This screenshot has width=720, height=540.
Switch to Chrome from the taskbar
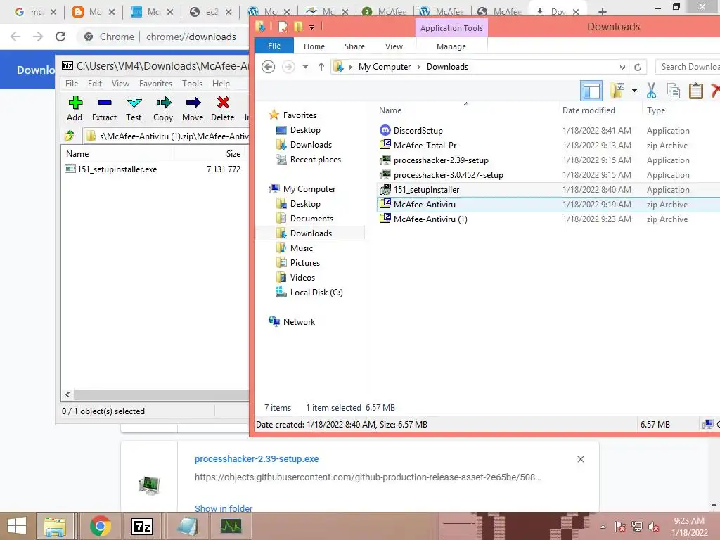pyautogui.click(x=100, y=526)
